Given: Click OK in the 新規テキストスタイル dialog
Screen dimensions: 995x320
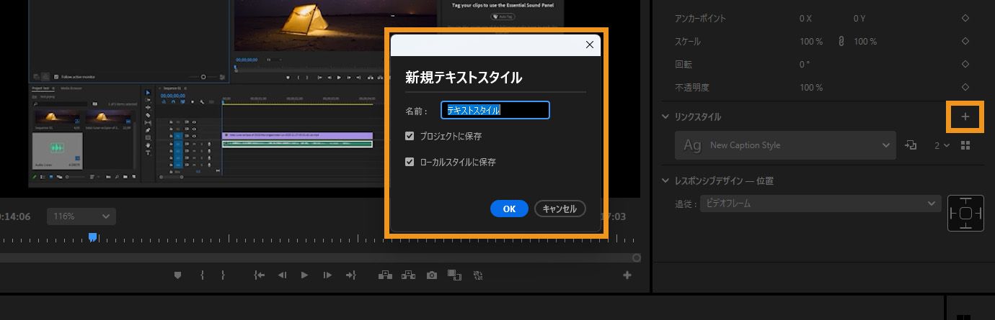Looking at the screenshot, I should [x=509, y=209].
